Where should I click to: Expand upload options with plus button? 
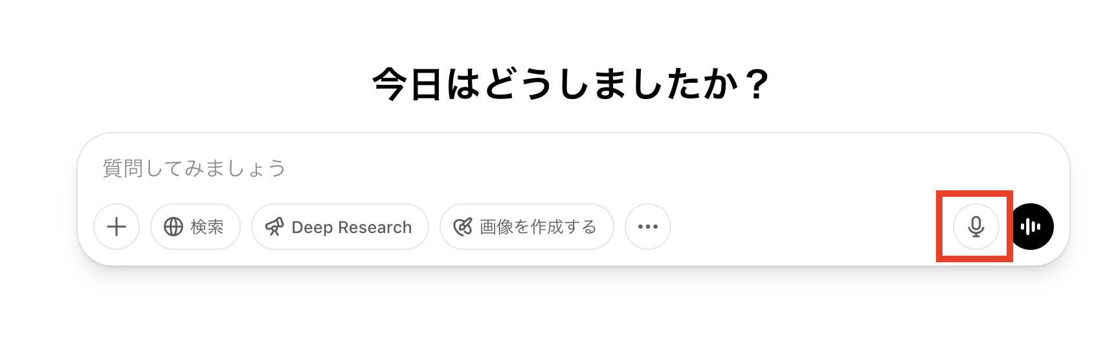(x=117, y=227)
